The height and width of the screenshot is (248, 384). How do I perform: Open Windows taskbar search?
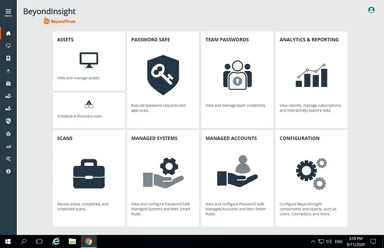click(24, 242)
